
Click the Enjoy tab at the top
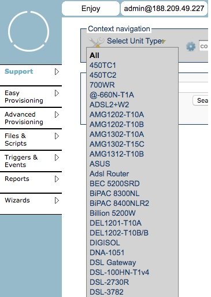[91, 9]
